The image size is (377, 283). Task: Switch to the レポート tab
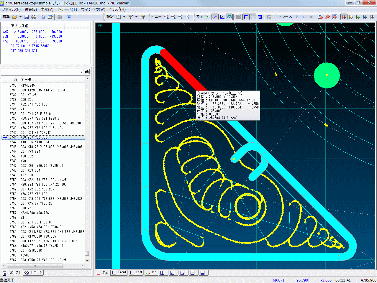tap(34, 273)
